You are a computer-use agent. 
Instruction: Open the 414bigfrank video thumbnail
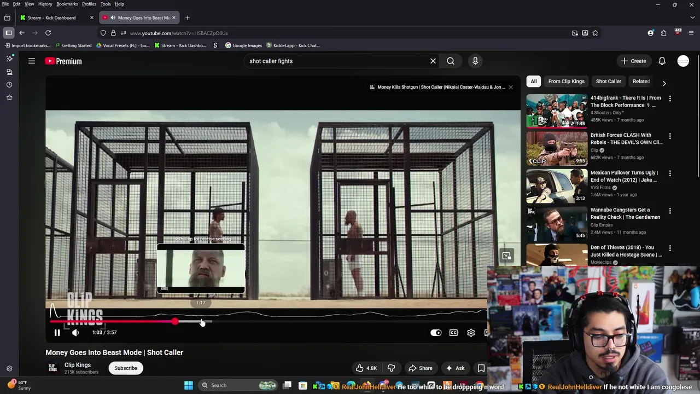tap(557, 111)
